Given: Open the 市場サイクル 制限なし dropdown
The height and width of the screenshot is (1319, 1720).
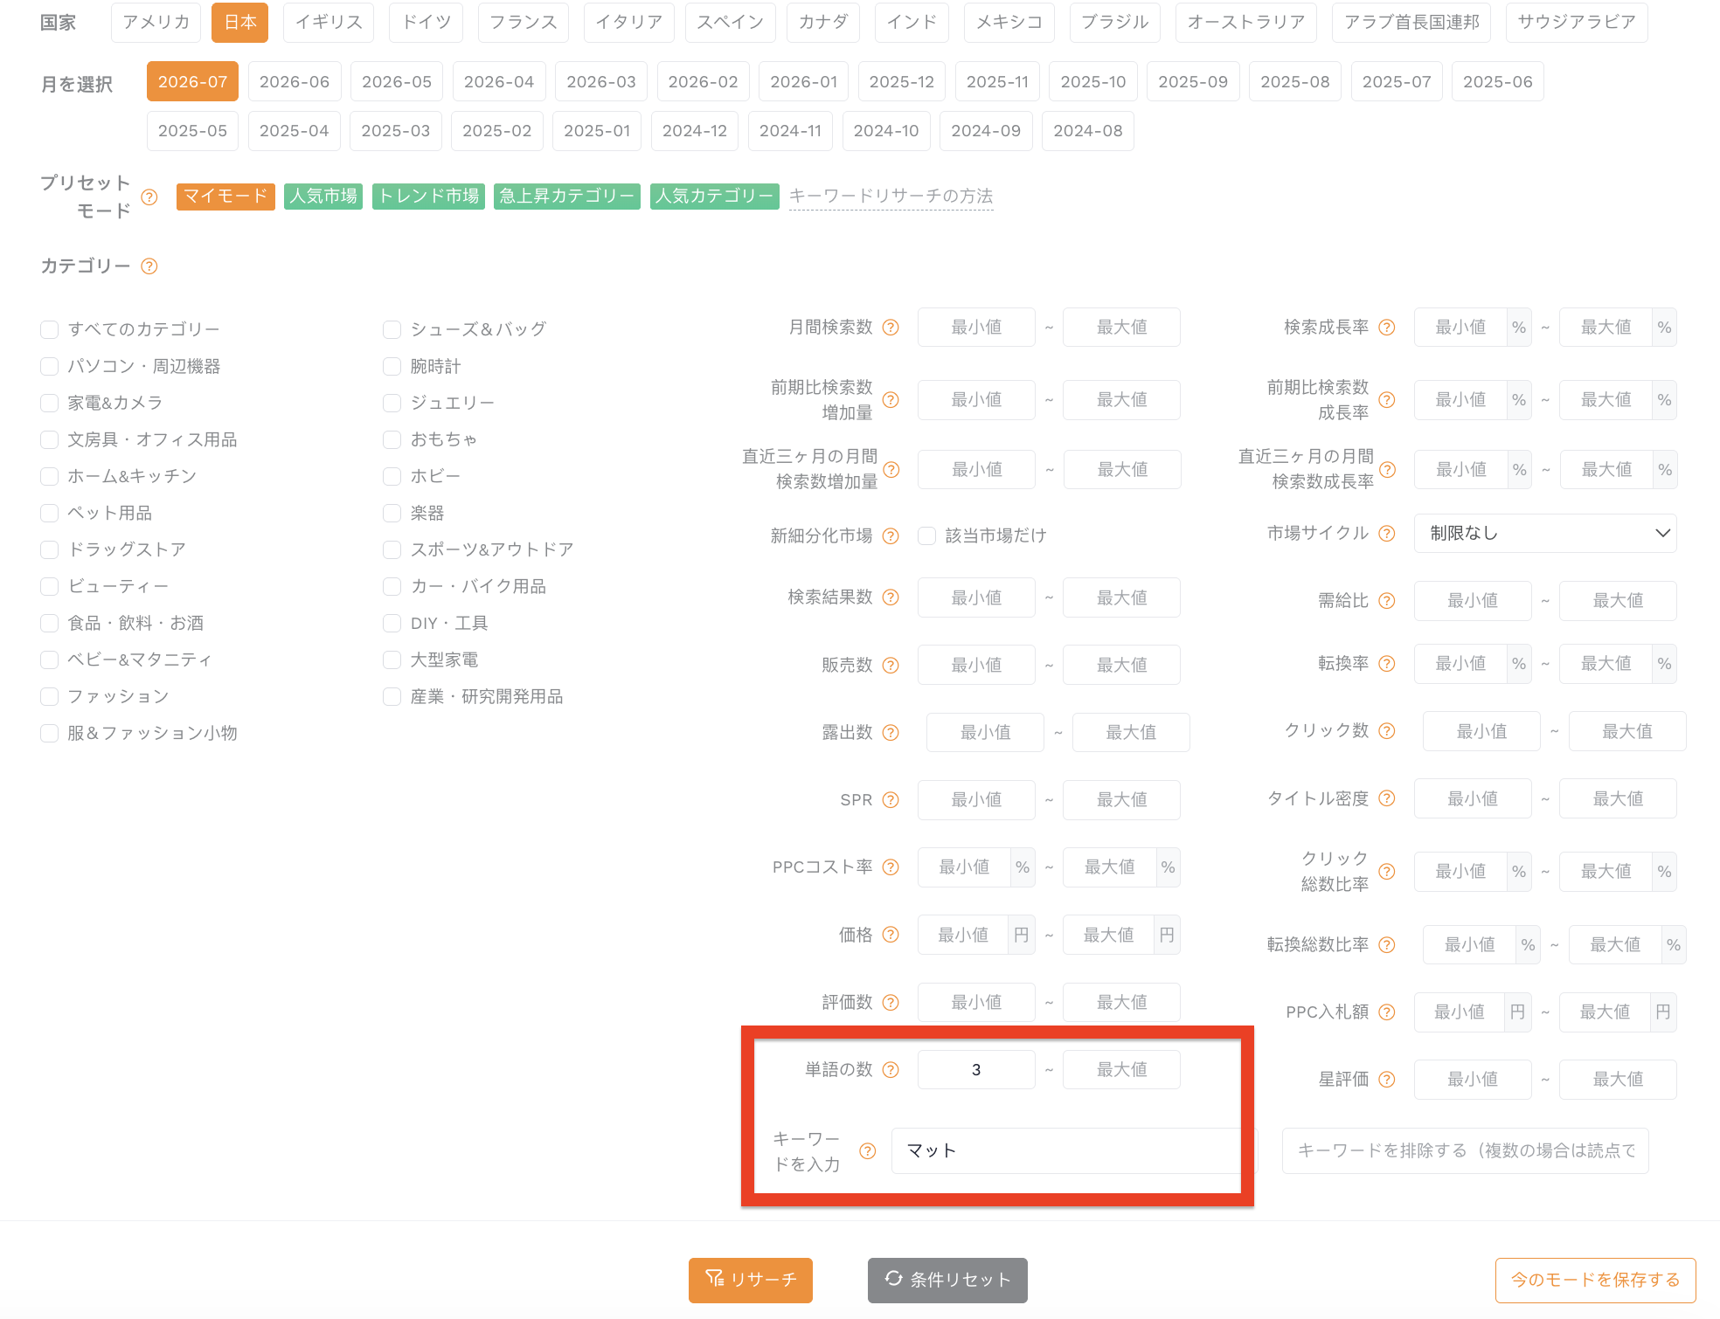Looking at the screenshot, I should pos(1545,534).
